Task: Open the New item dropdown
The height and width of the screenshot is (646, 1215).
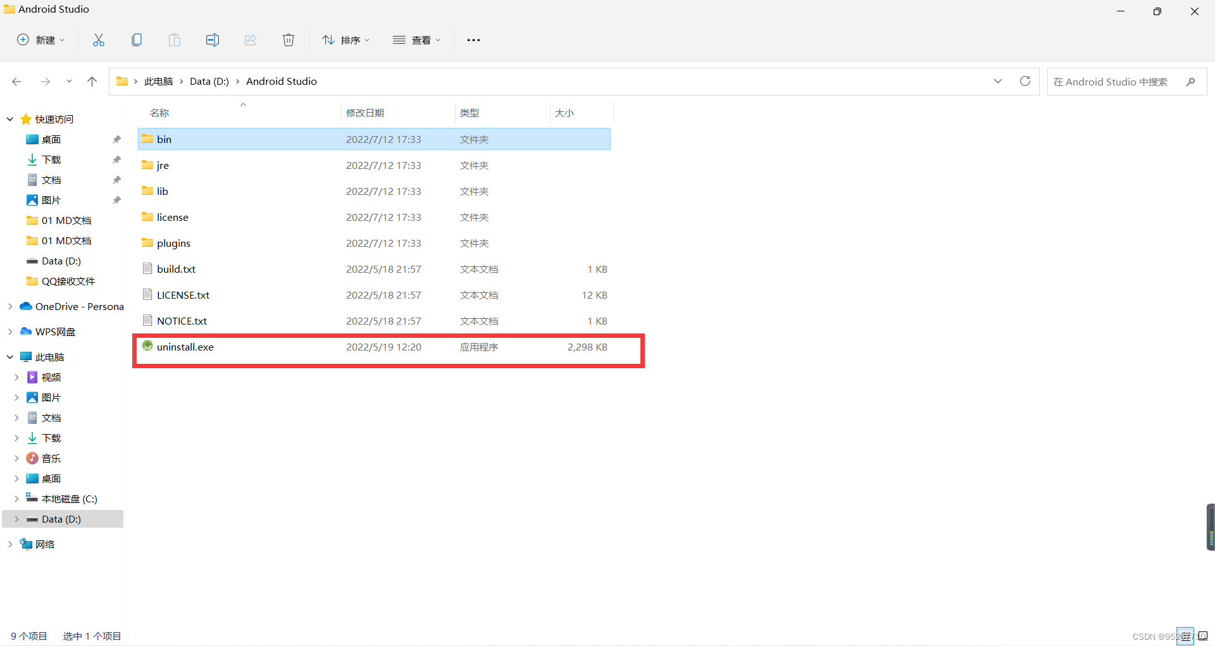Action: pyautogui.click(x=40, y=40)
